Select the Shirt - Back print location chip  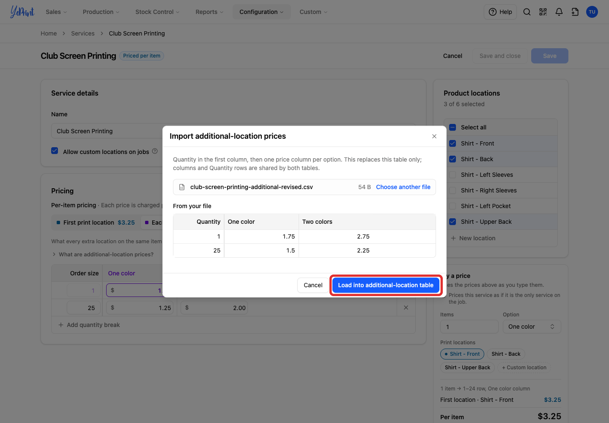click(506, 354)
